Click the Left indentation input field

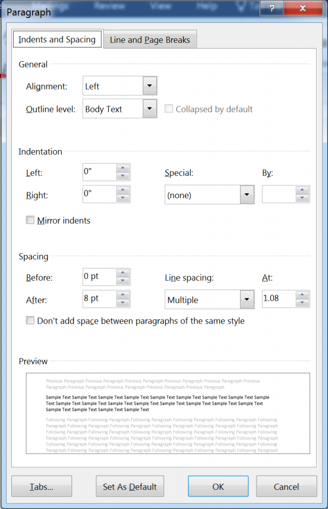[100, 172]
